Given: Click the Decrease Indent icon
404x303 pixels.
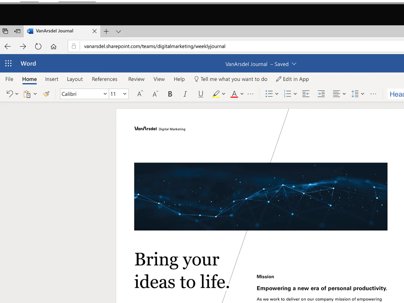Looking at the screenshot, I should [306, 94].
